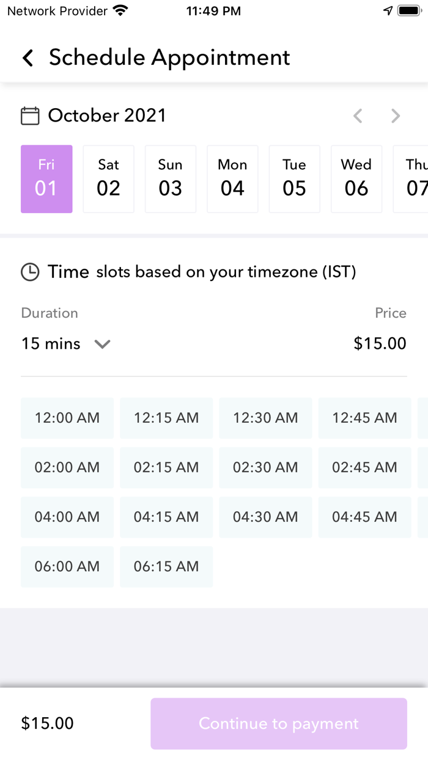Tap the battery icon in status bar
428x760 pixels.
click(x=408, y=11)
